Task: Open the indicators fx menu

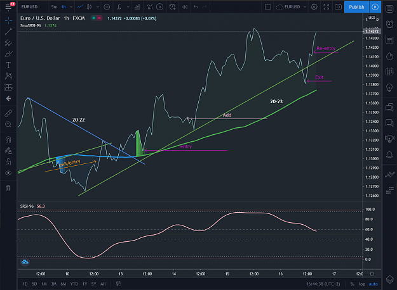Action: (119, 7)
